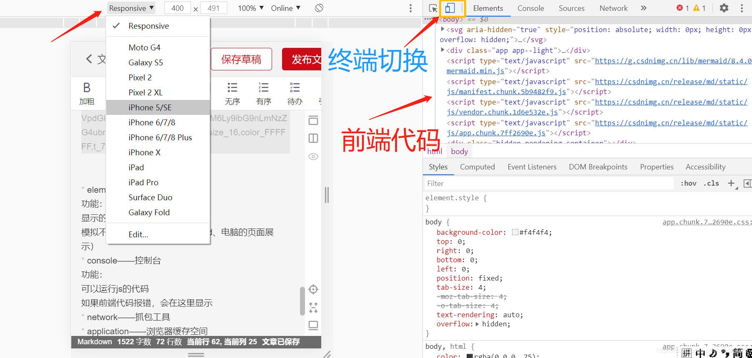
Task: Click the split-view layout icon in editor sidebar
Action: point(313,138)
